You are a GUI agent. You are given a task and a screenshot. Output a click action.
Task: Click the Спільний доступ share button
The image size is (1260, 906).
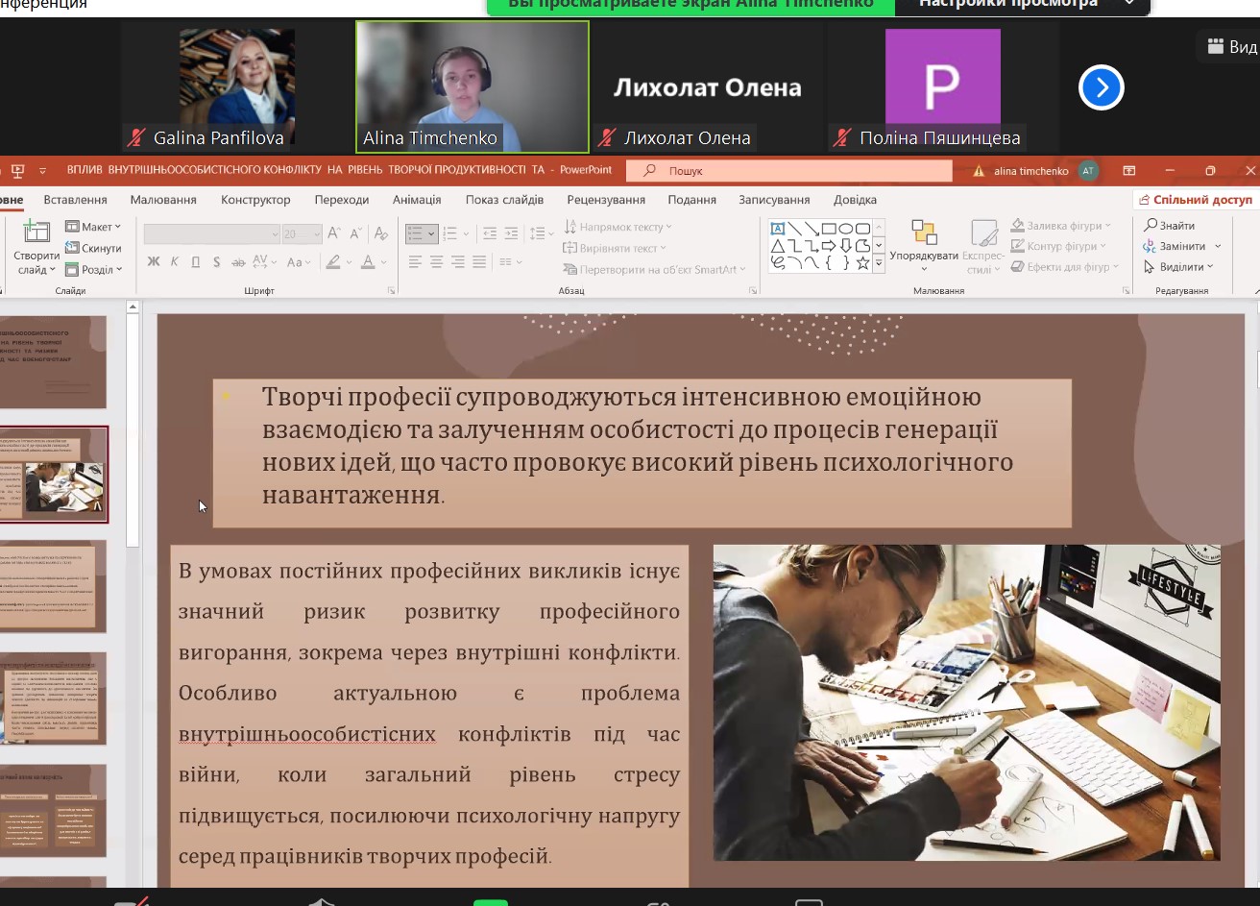click(x=1196, y=200)
